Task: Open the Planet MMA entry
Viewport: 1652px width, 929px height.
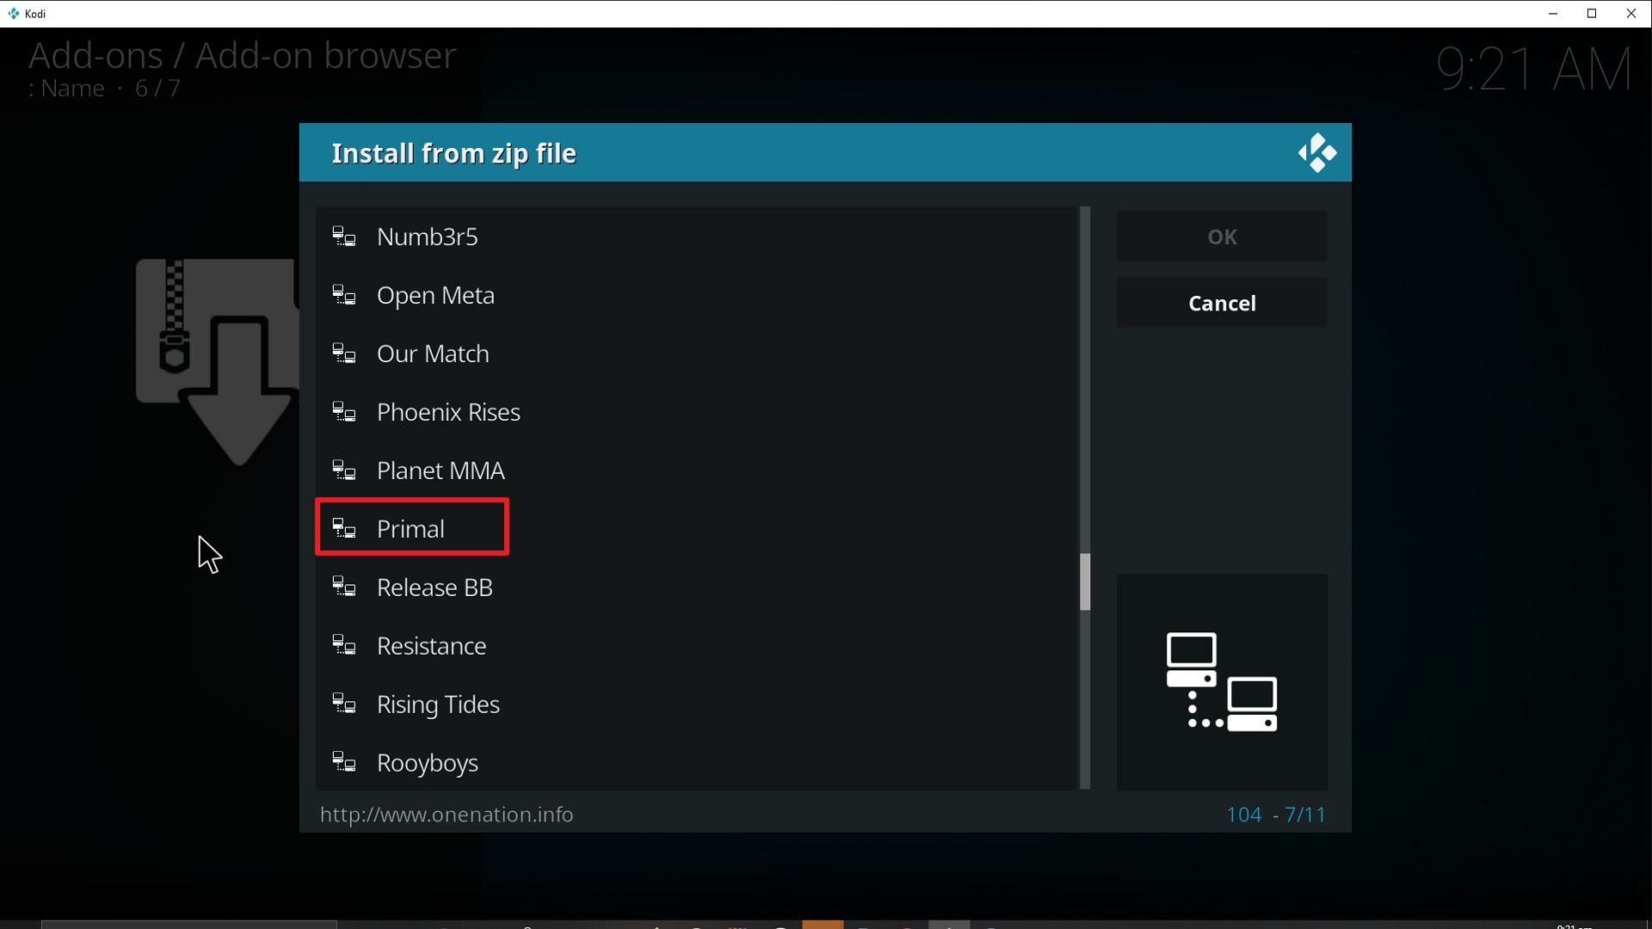Action: point(697,471)
